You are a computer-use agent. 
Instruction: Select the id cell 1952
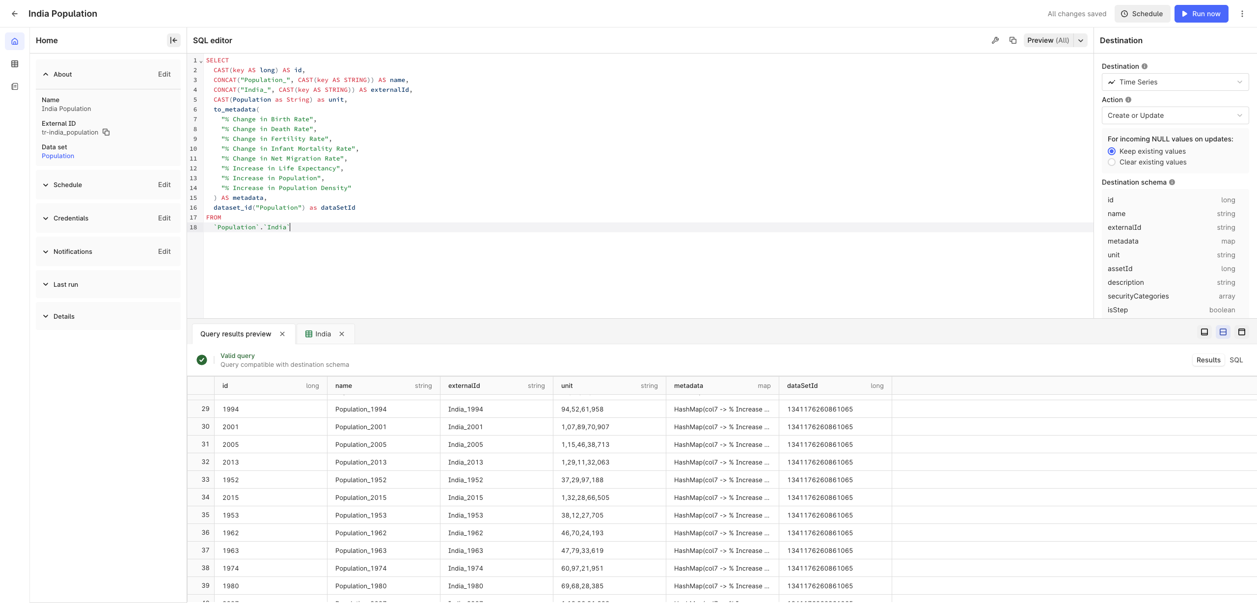(x=271, y=480)
